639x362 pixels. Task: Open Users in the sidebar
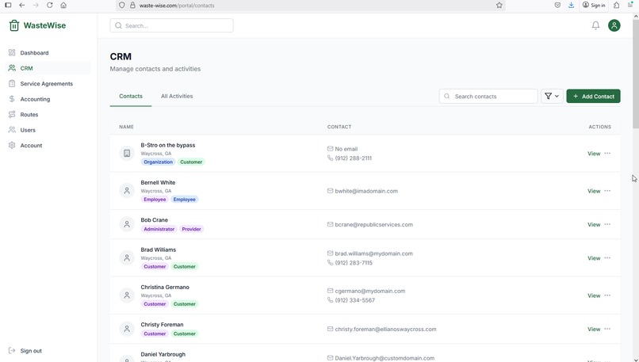coord(48,130)
